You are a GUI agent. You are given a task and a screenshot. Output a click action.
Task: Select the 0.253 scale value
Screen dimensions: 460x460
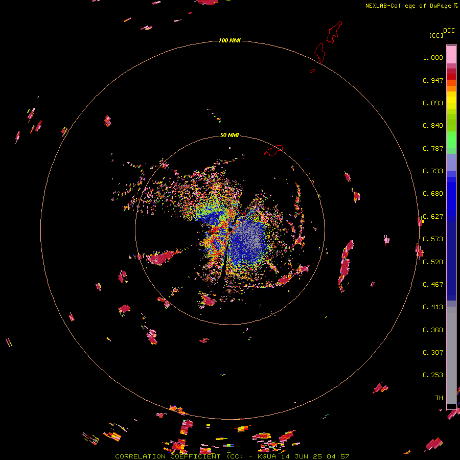pyautogui.click(x=433, y=375)
